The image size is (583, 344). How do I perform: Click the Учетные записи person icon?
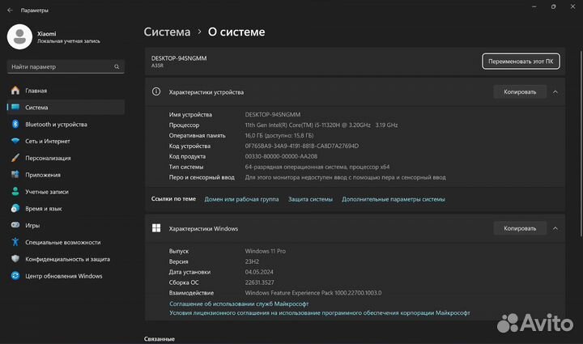[15, 191]
